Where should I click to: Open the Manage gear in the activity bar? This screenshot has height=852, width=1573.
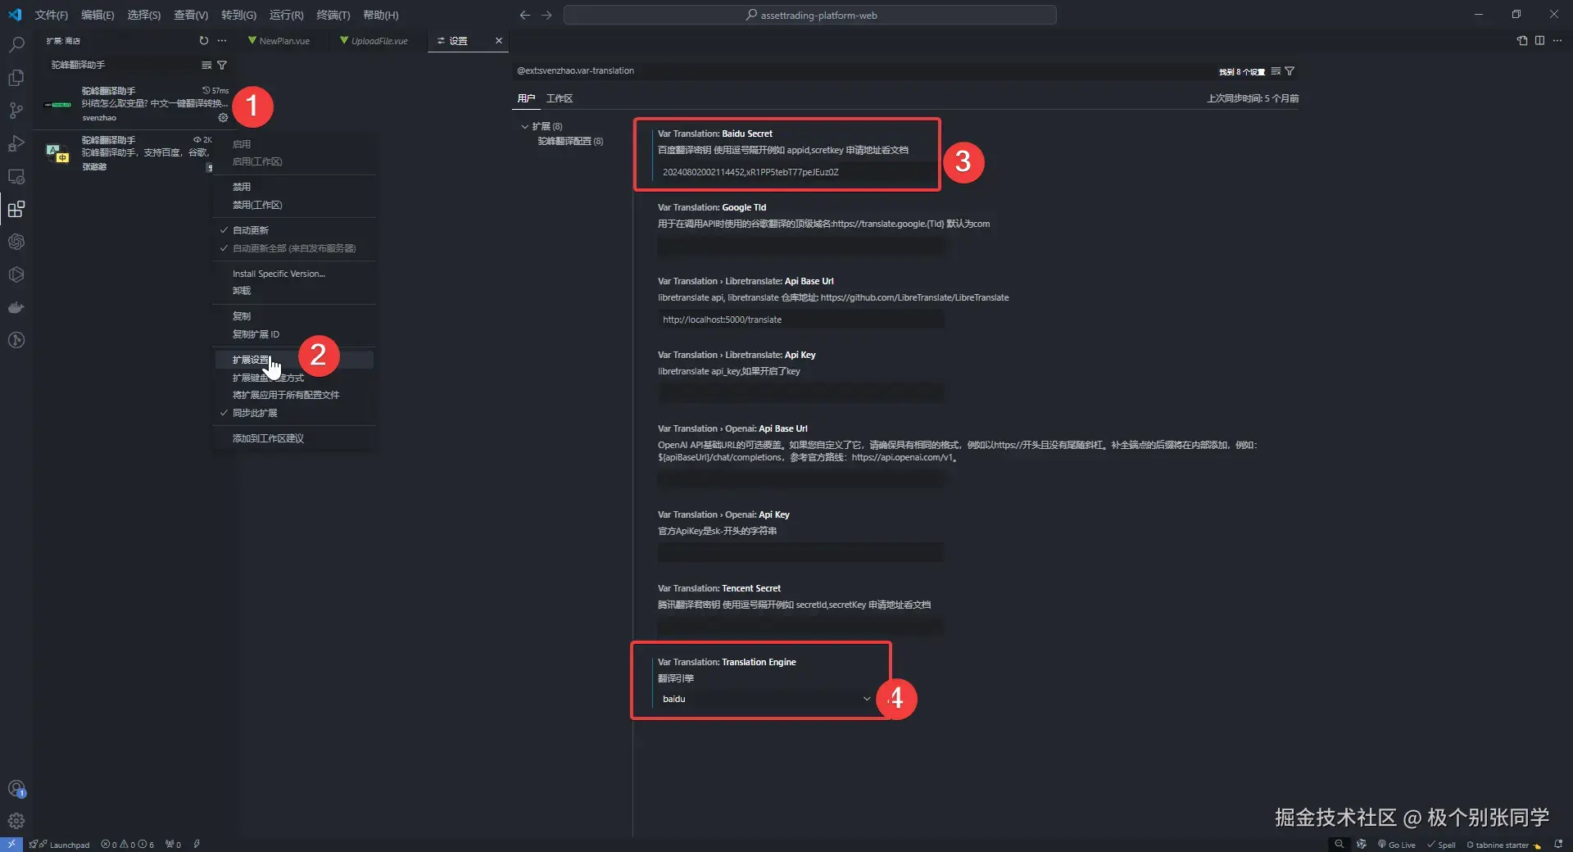pos(16,821)
